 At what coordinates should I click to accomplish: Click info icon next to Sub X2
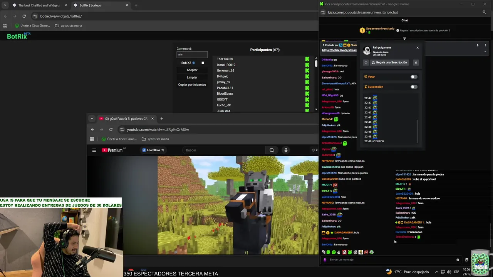click(x=193, y=63)
